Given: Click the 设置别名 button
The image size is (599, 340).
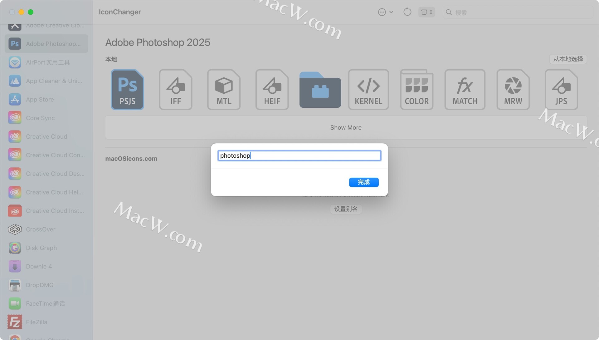Looking at the screenshot, I should click(346, 209).
